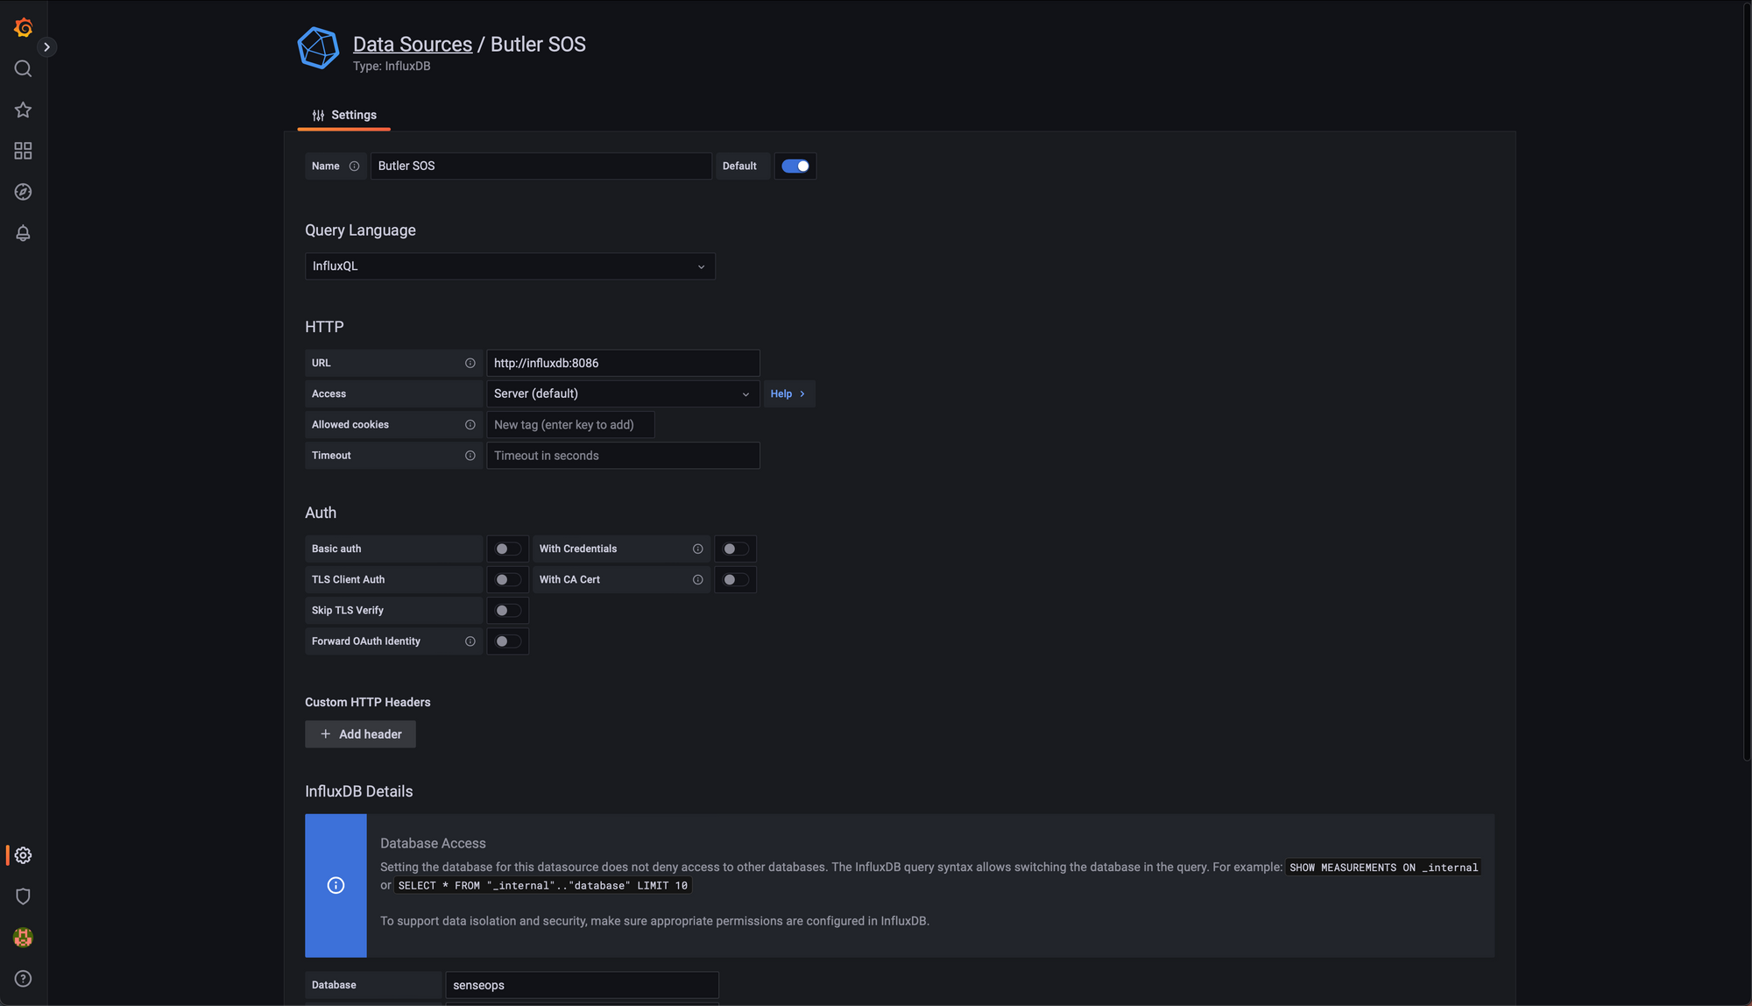
Task: Open Grafana home logo
Action: [24, 28]
